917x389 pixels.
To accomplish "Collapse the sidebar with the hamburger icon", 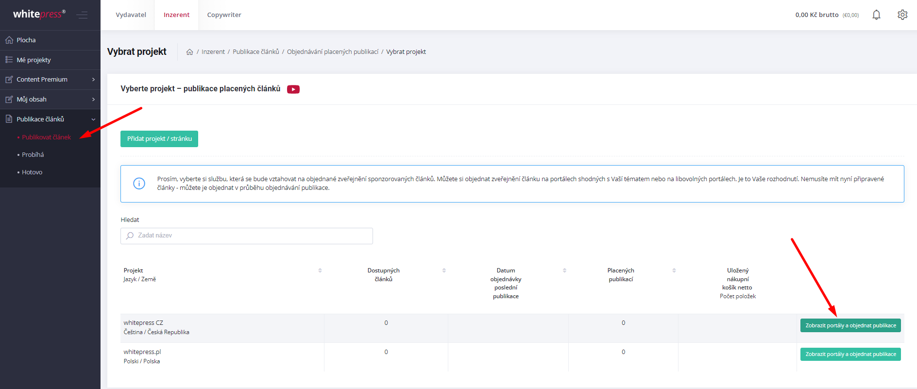I will click(82, 15).
